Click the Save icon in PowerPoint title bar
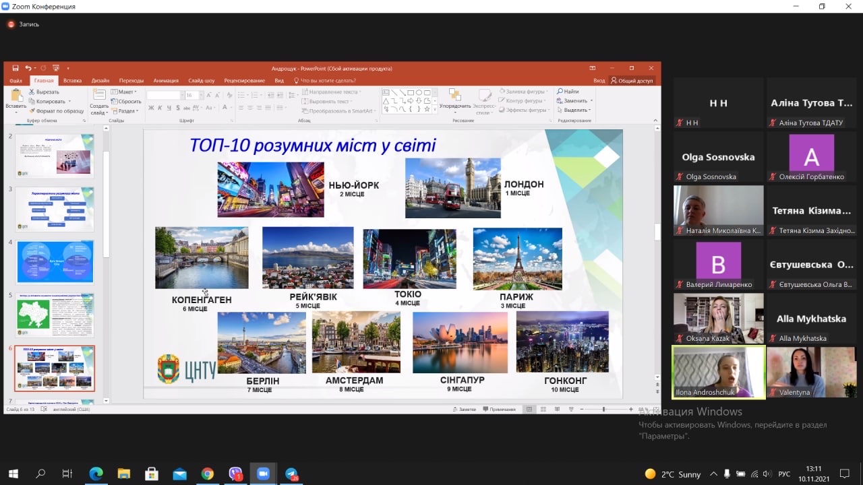Viewport: 863px width, 485px height. (15, 68)
